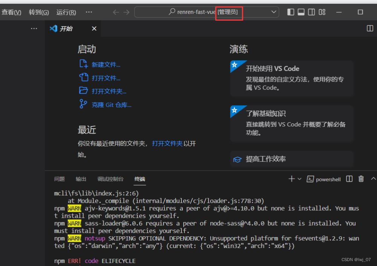
Task: Open sidebar views ellipsis menu
Action: [x=34, y=29]
